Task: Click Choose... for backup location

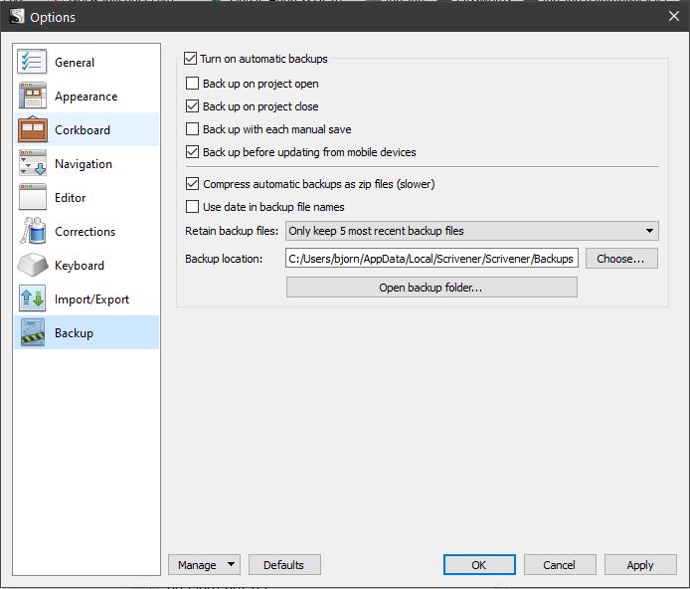Action: [621, 259]
